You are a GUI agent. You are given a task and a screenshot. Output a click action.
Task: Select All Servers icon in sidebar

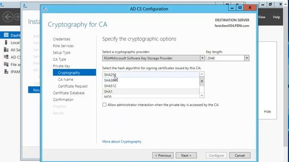[6, 50]
